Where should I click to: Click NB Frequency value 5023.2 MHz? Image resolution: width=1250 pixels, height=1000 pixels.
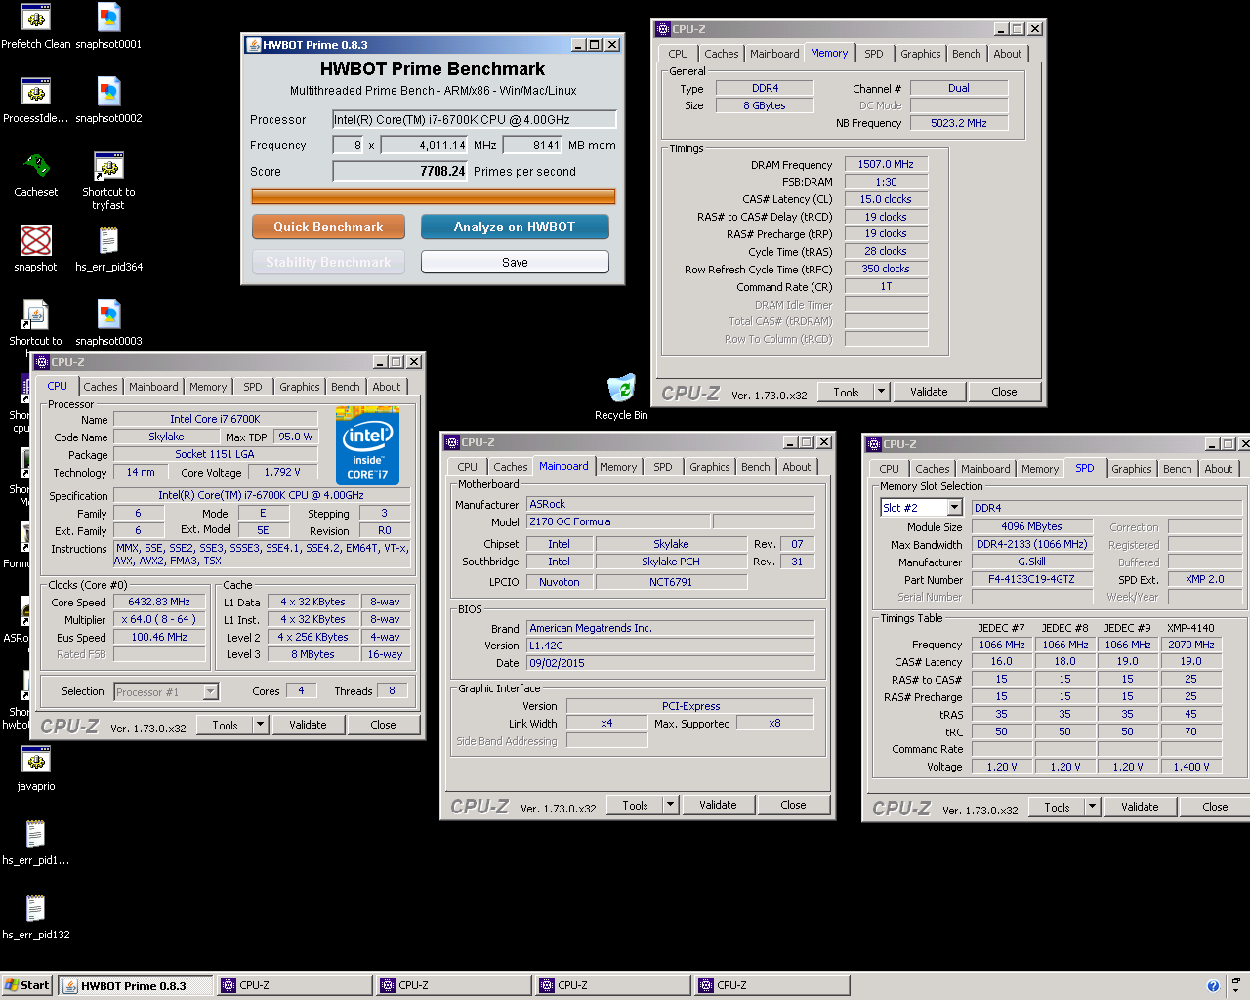pyautogui.click(x=959, y=123)
